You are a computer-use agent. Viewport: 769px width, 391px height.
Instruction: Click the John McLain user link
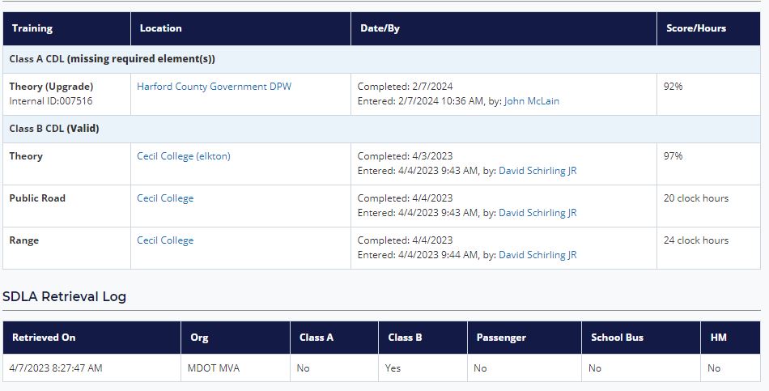click(531, 101)
